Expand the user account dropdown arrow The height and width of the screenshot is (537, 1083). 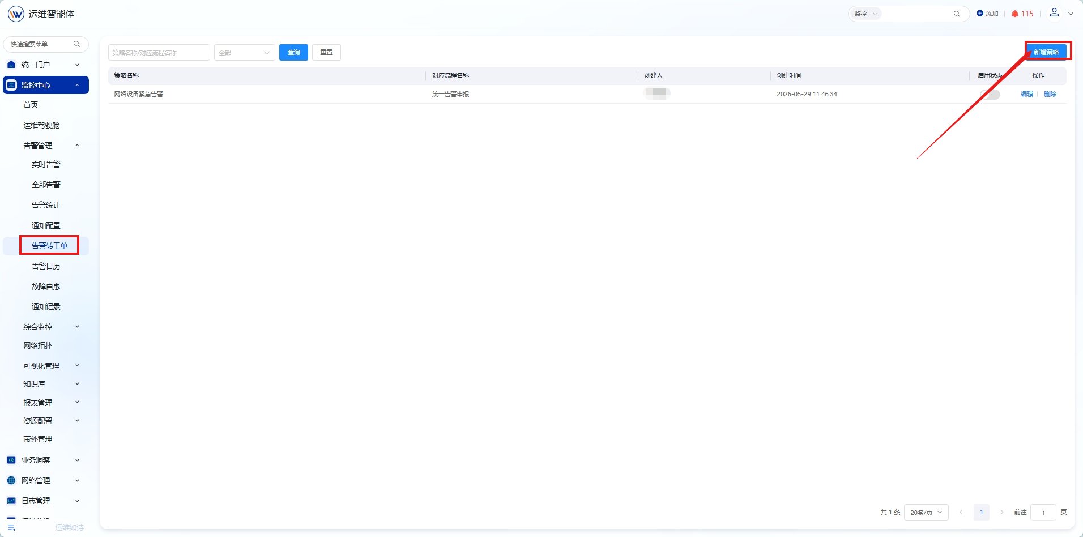(x=1071, y=14)
